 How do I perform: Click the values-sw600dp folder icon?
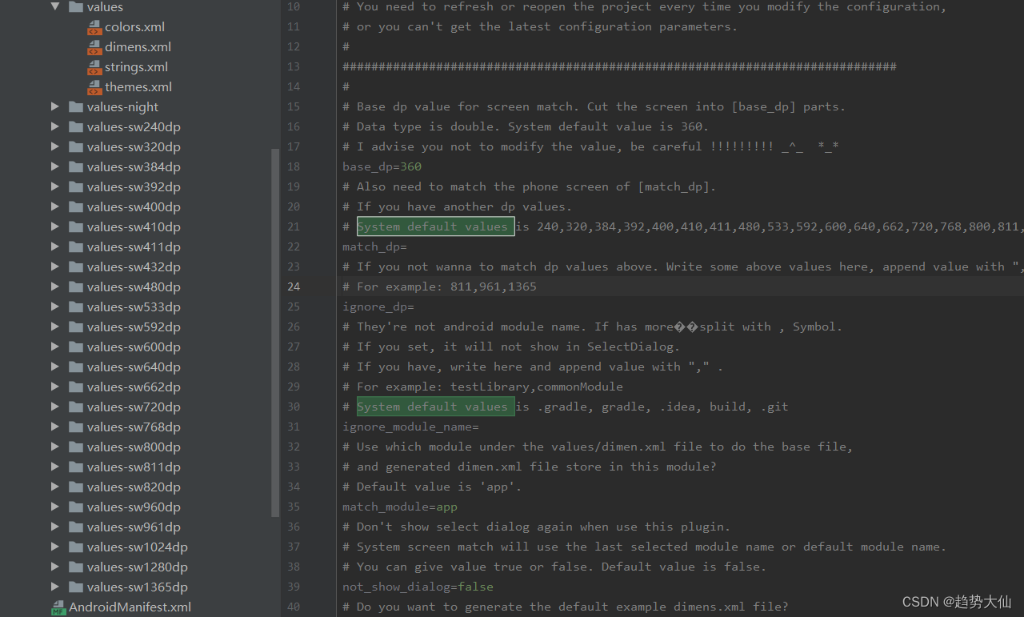click(x=76, y=347)
